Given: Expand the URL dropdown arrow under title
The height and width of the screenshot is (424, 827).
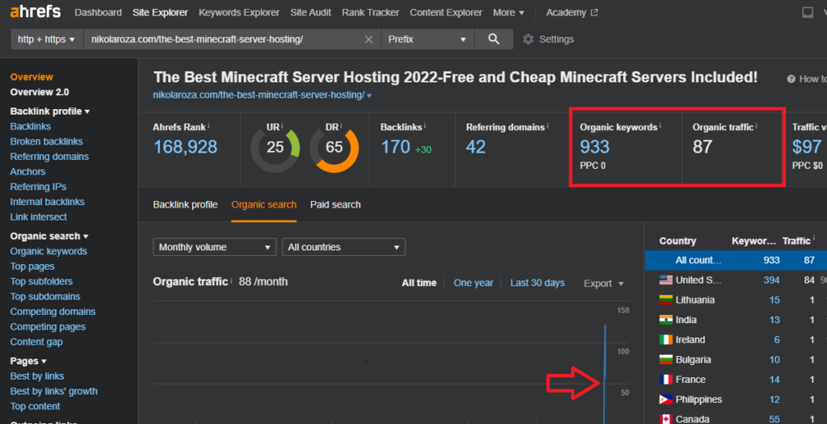Looking at the screenshot, I should [x=369, y=95].
